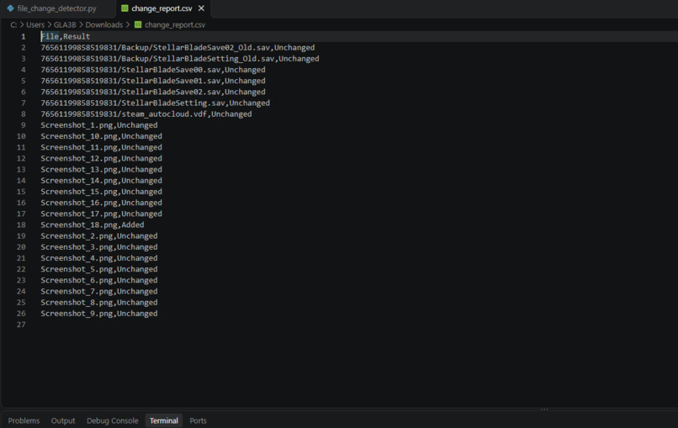Click the Screenshot_2.png line
This screenshot has width=678, height=428.
pyautogui.click(x=99, y=236)
